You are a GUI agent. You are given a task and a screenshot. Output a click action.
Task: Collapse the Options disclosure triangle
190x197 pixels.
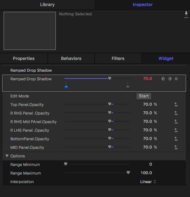(x=7, y=156)
